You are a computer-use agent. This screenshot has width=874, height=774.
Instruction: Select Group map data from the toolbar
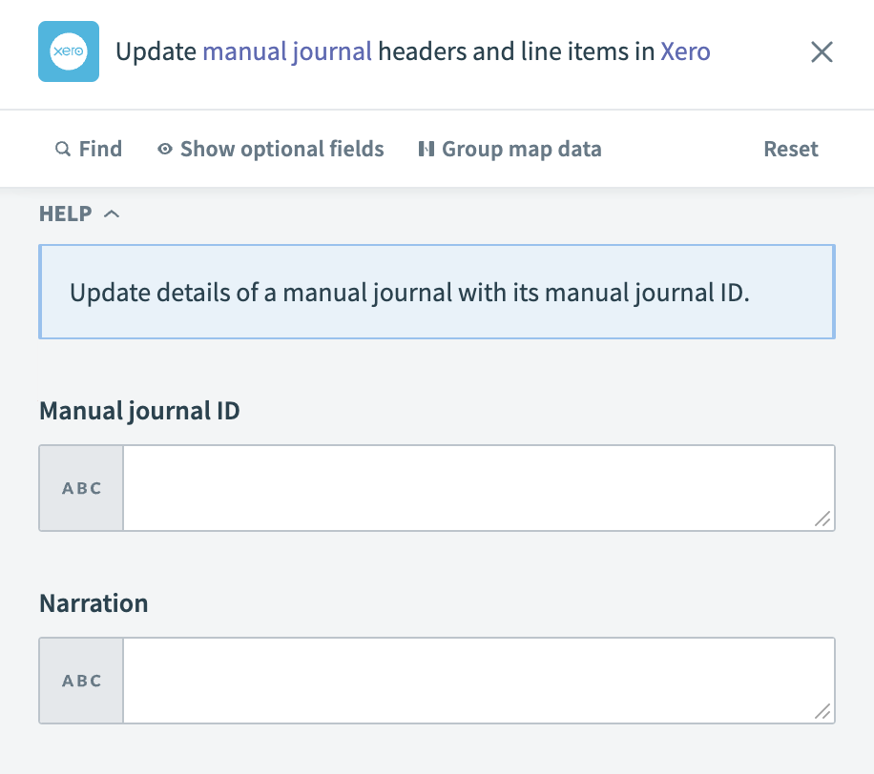510,149
